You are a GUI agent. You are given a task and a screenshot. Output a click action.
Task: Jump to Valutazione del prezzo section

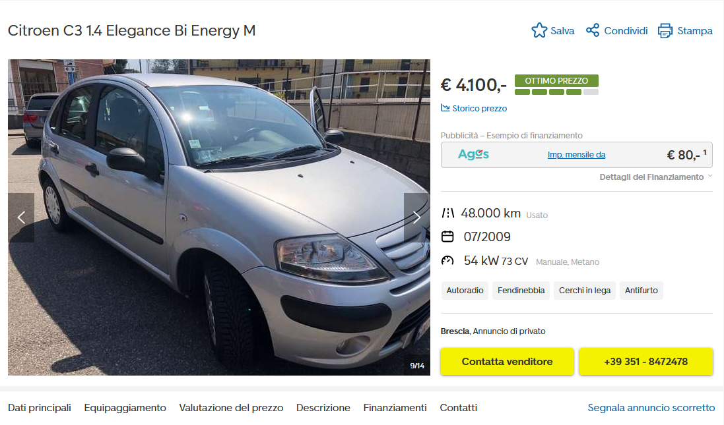231,408
